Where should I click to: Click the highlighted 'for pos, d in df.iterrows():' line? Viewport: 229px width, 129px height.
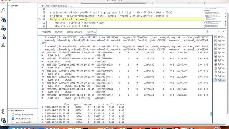pos(127,19)
